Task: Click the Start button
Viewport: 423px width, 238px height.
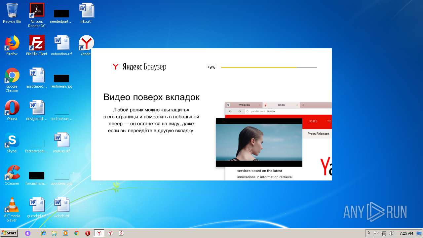Action: point(9,233)
